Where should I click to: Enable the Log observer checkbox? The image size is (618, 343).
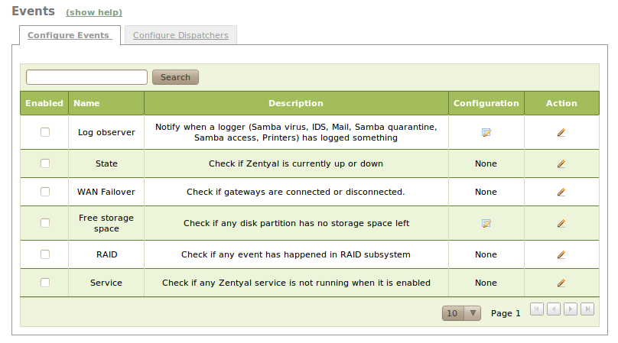45,132
